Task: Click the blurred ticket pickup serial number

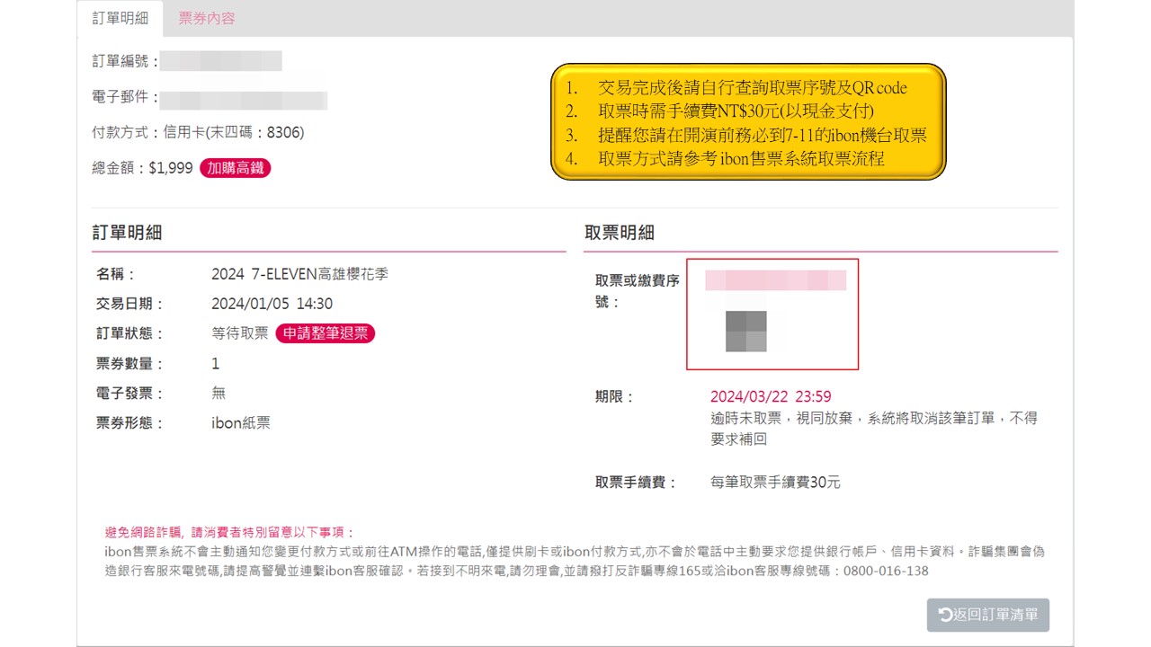Action: tap(775, 280)
